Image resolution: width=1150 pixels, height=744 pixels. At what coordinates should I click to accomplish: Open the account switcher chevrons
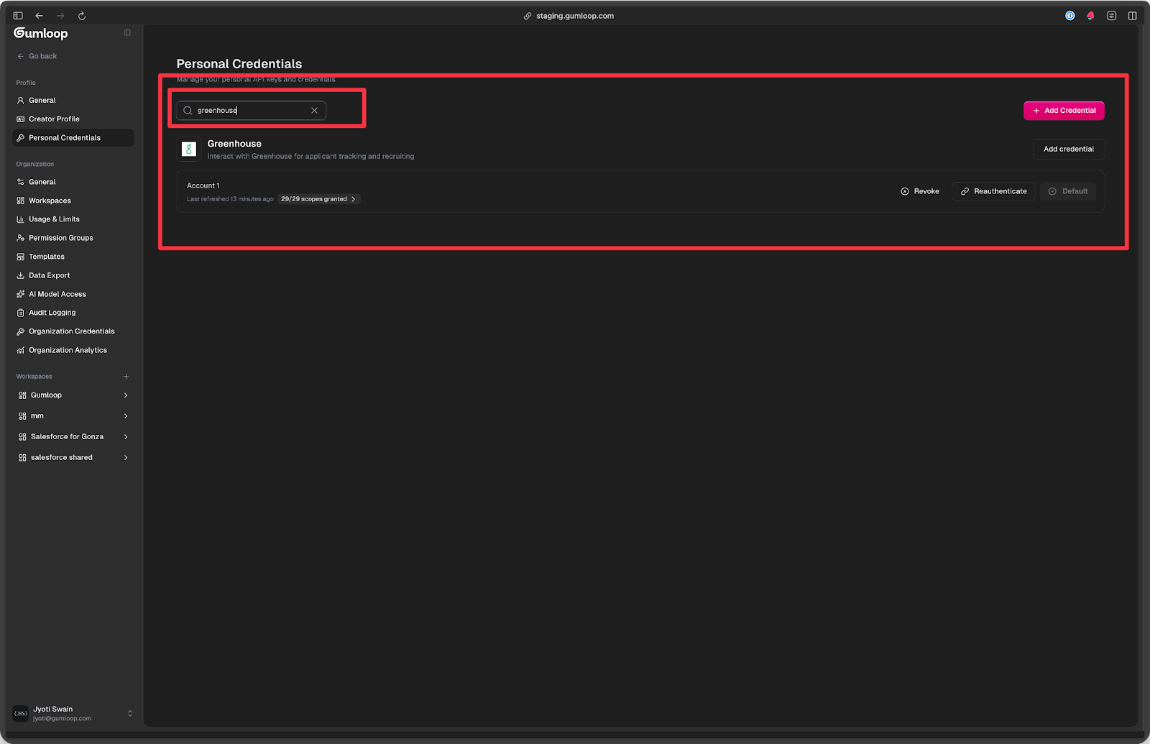[x=130, y=713]
